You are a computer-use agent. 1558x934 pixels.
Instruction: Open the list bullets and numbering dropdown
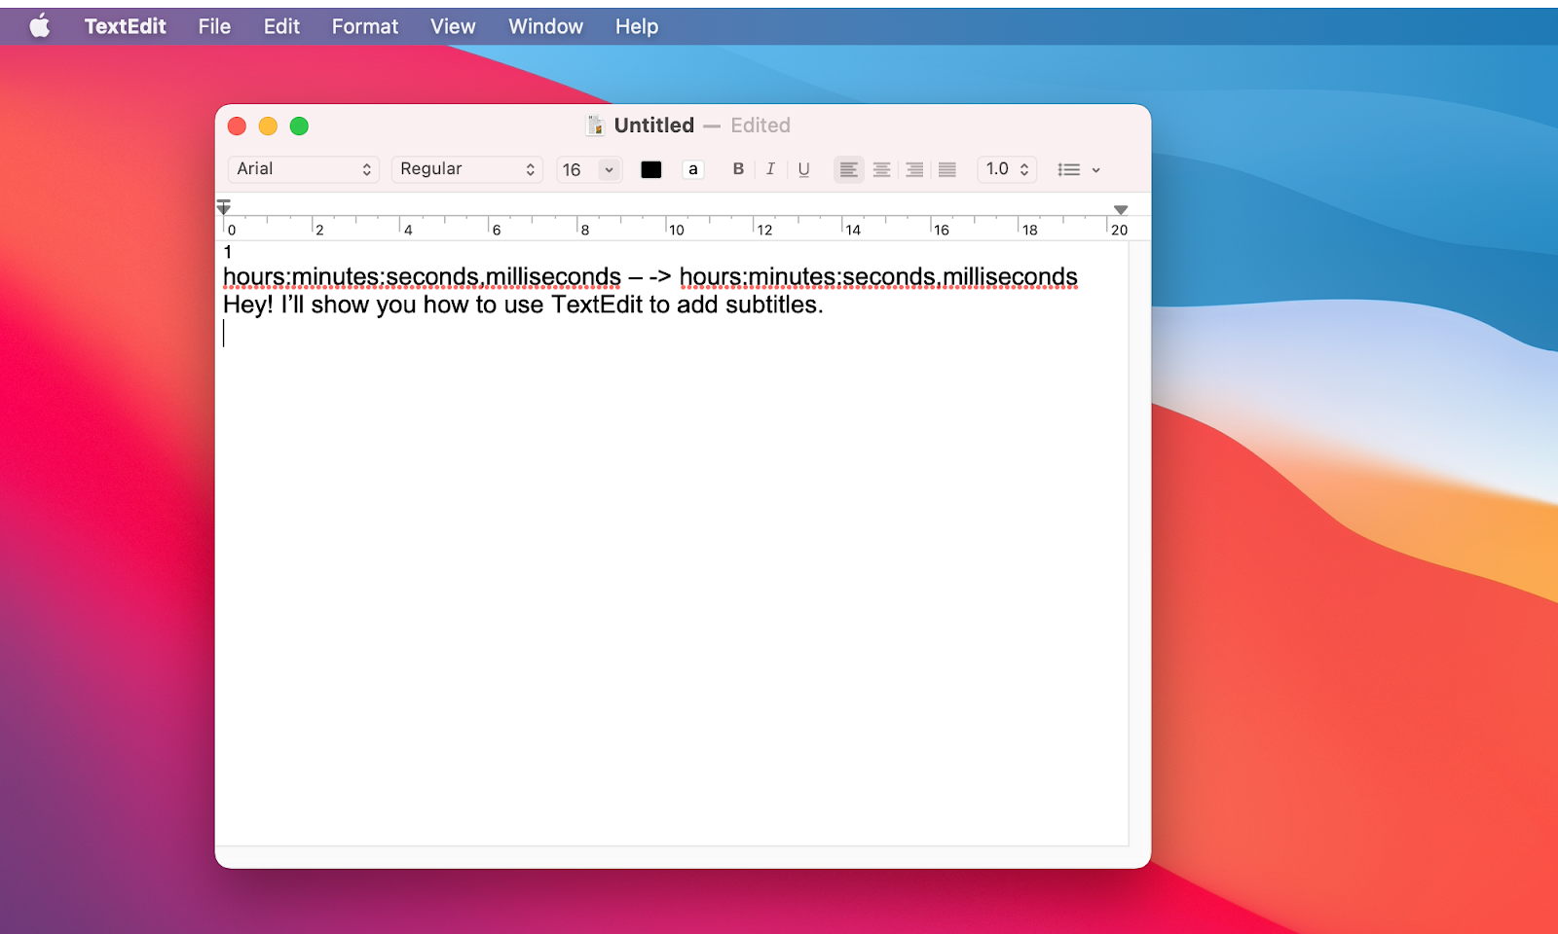(x=1079, y=169)
